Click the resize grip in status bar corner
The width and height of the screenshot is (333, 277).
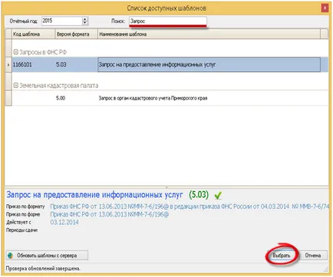(326, 269)
